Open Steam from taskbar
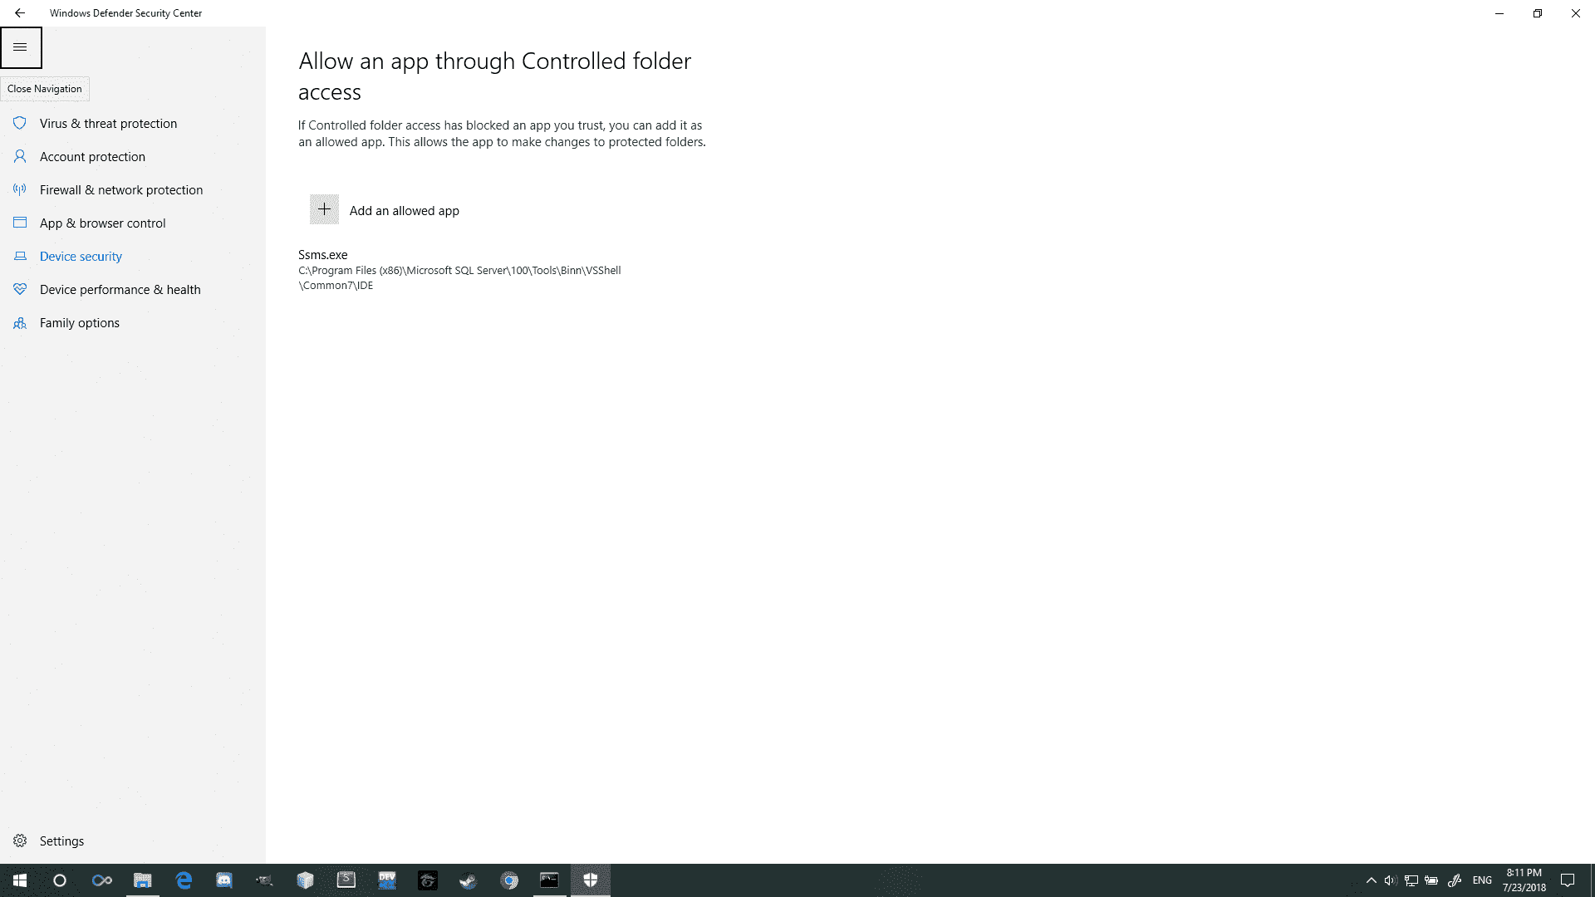This screenshot has height=897, width=1595. tap(469, 880)
